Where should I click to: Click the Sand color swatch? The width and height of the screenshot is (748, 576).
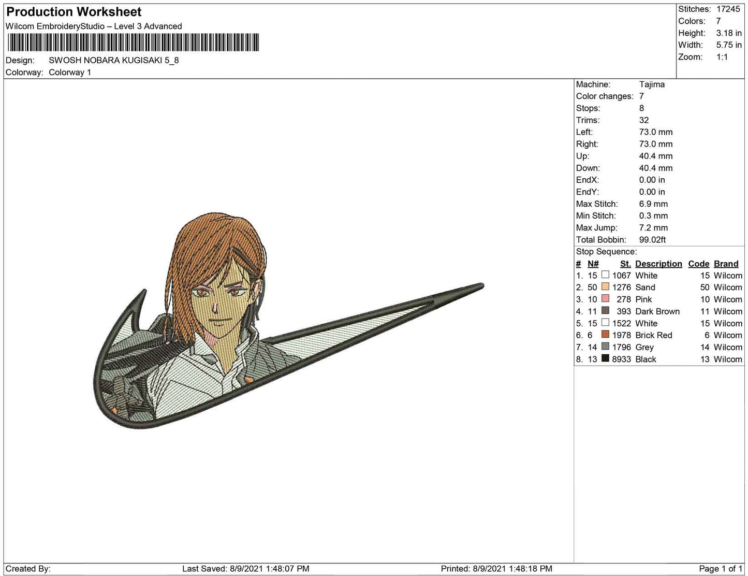click(x=605, y=287)
